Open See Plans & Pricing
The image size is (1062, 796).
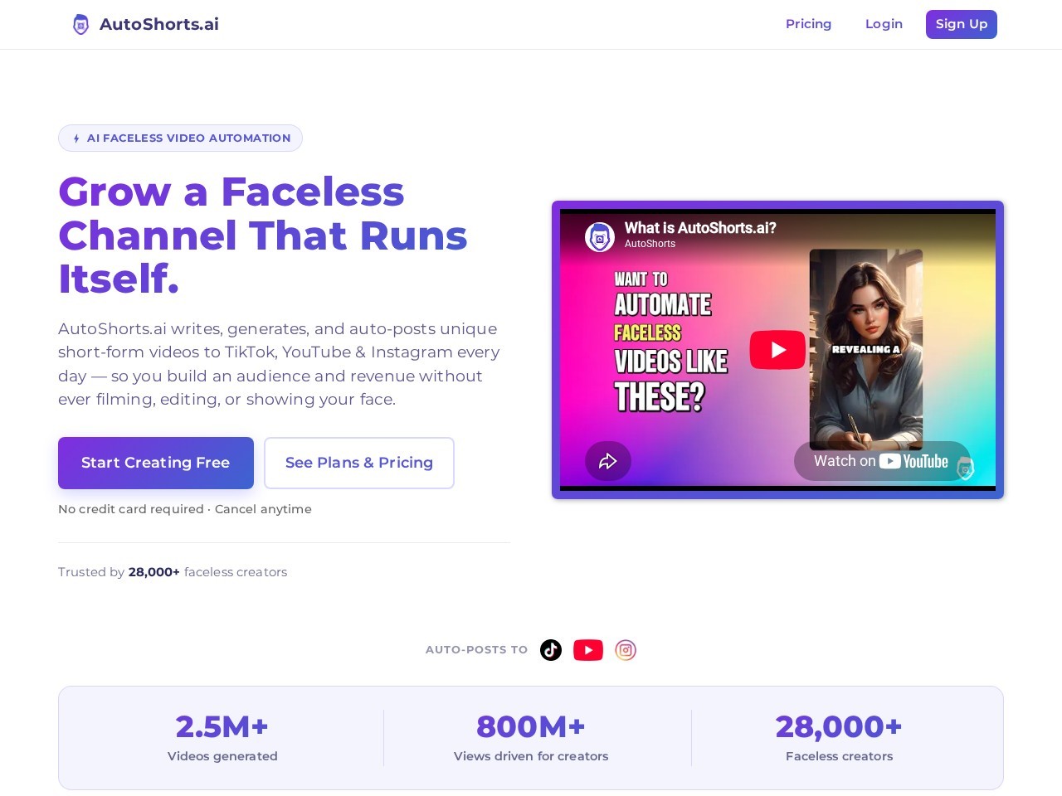[359, 463]
